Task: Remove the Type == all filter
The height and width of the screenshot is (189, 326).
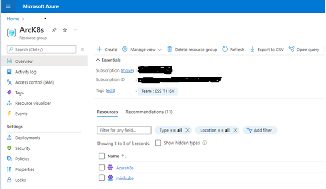Action: 188,130
